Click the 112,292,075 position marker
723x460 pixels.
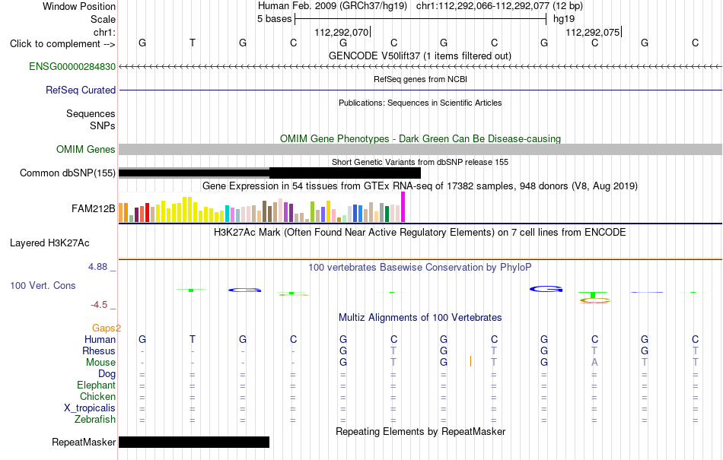594,32
